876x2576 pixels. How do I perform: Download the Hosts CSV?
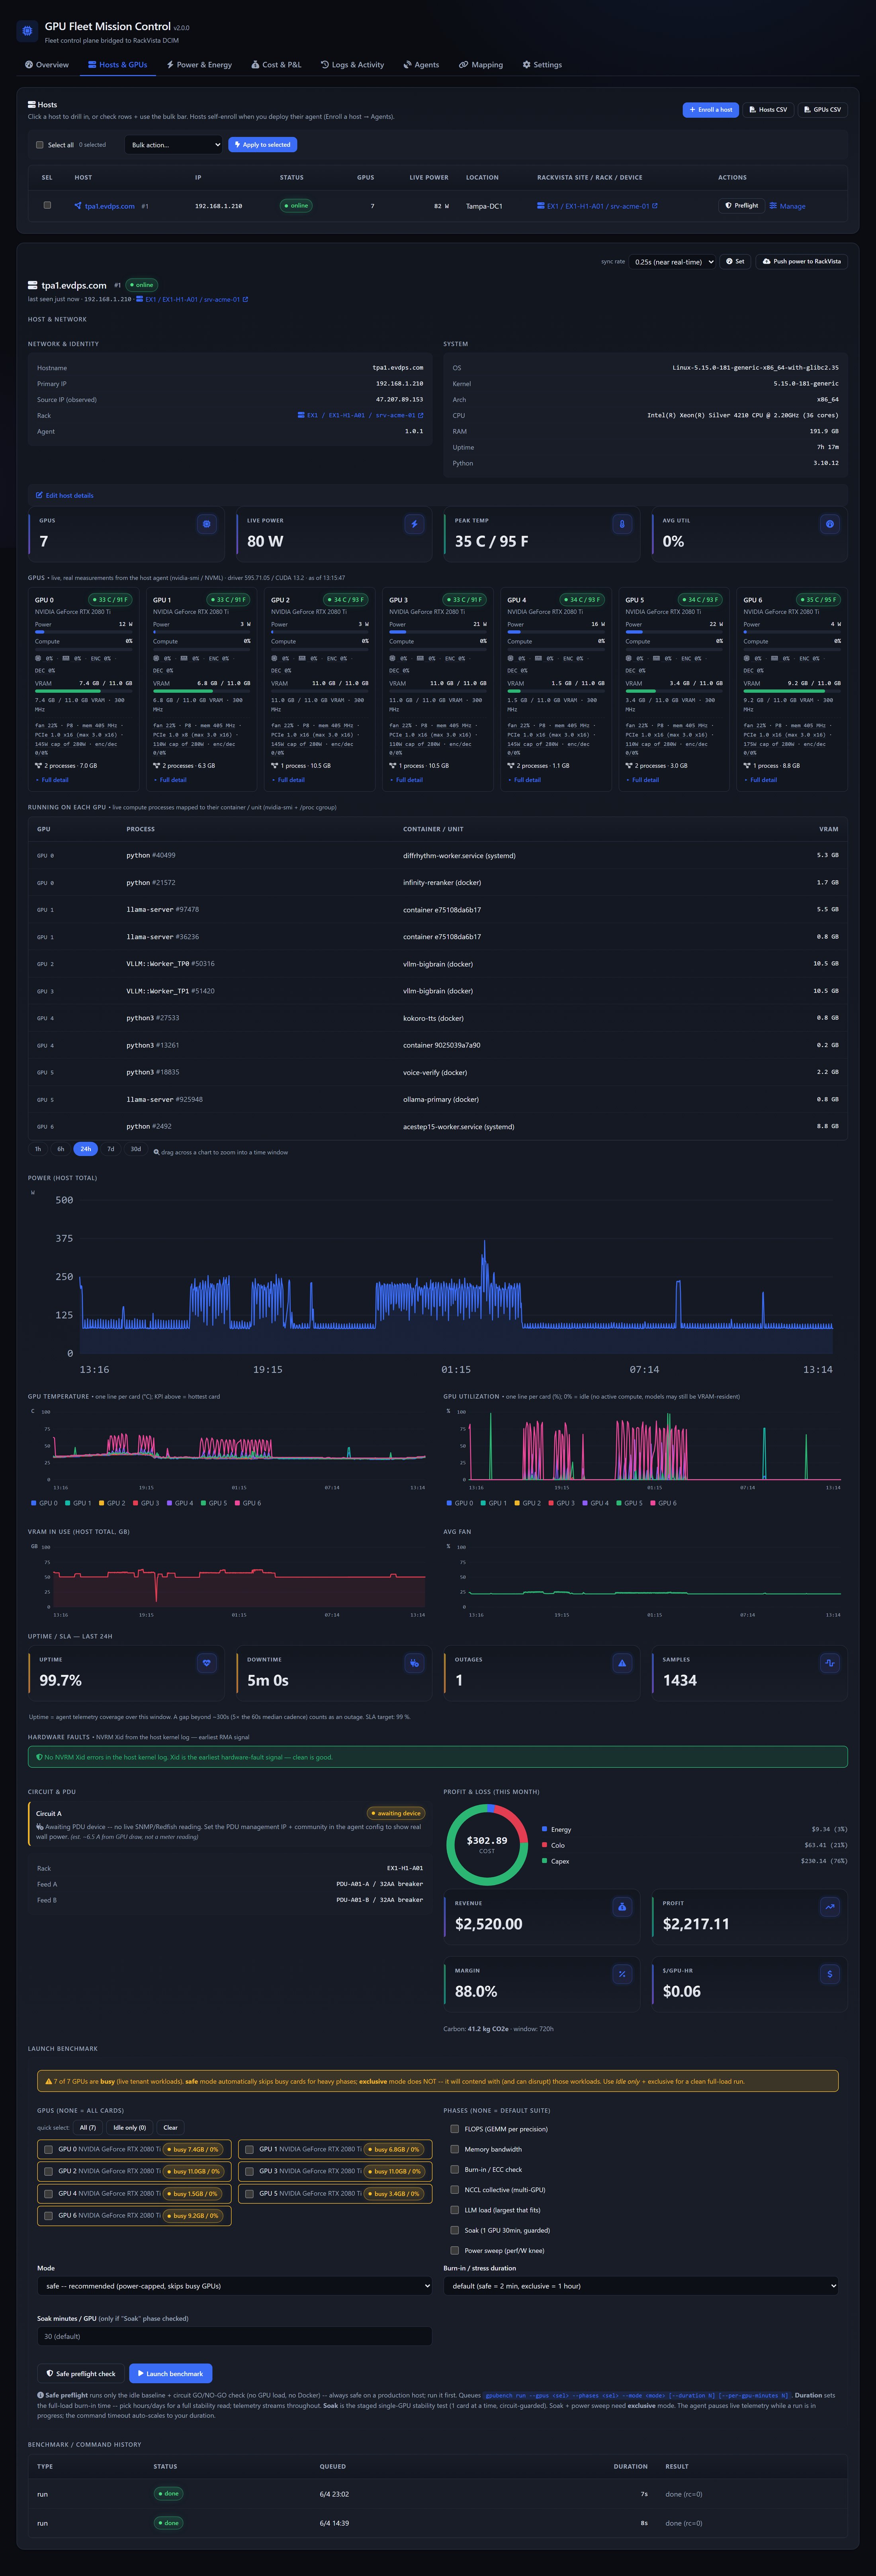[768, 110]
